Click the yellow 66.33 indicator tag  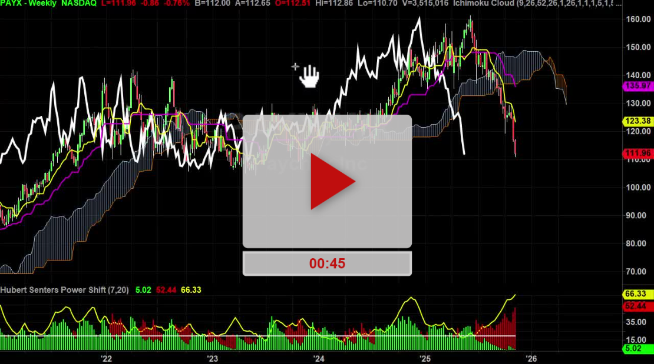click(638, 293)
